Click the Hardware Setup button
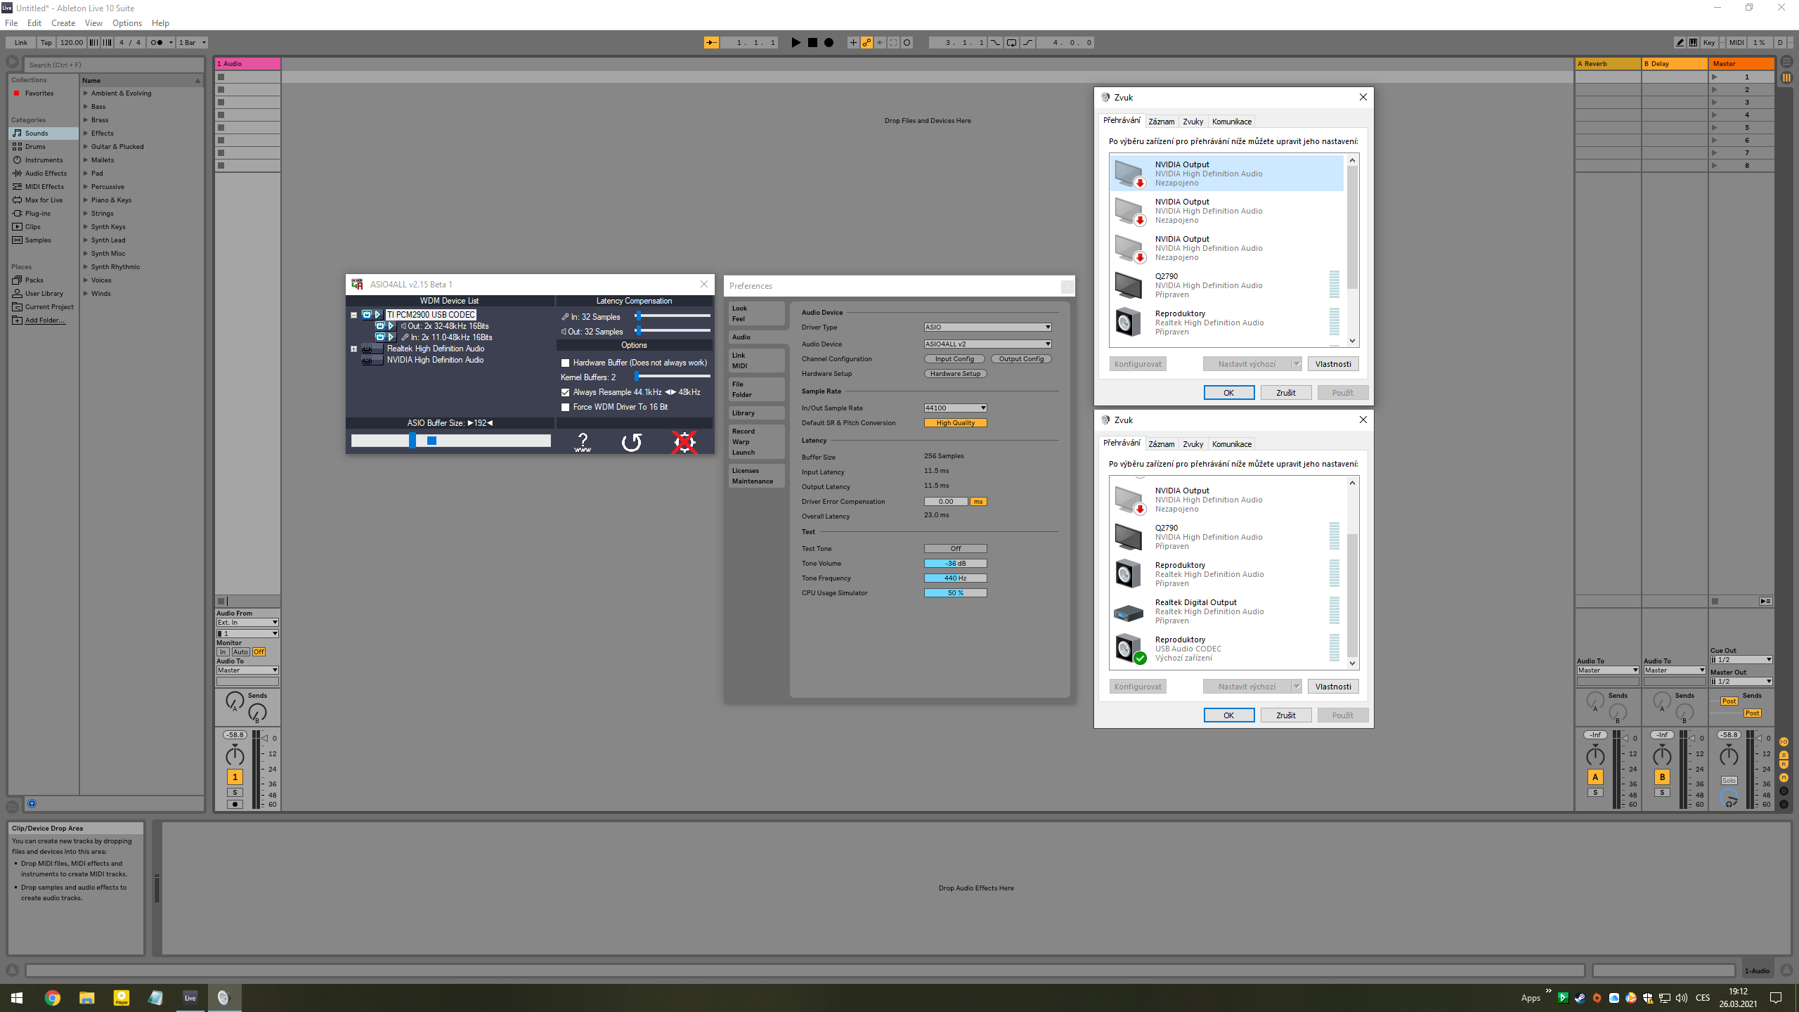 [955, 374]
